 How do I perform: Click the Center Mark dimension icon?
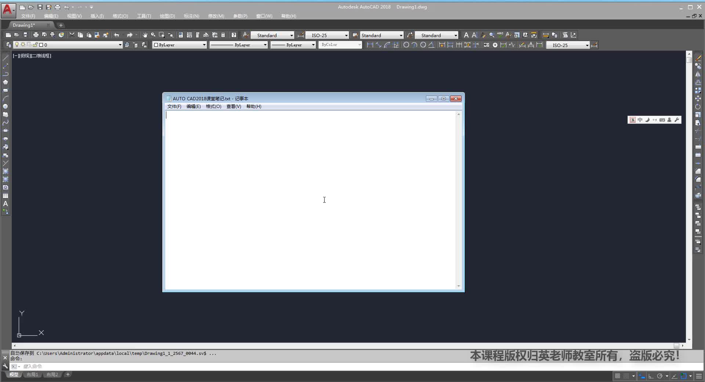tap(495, 45)
